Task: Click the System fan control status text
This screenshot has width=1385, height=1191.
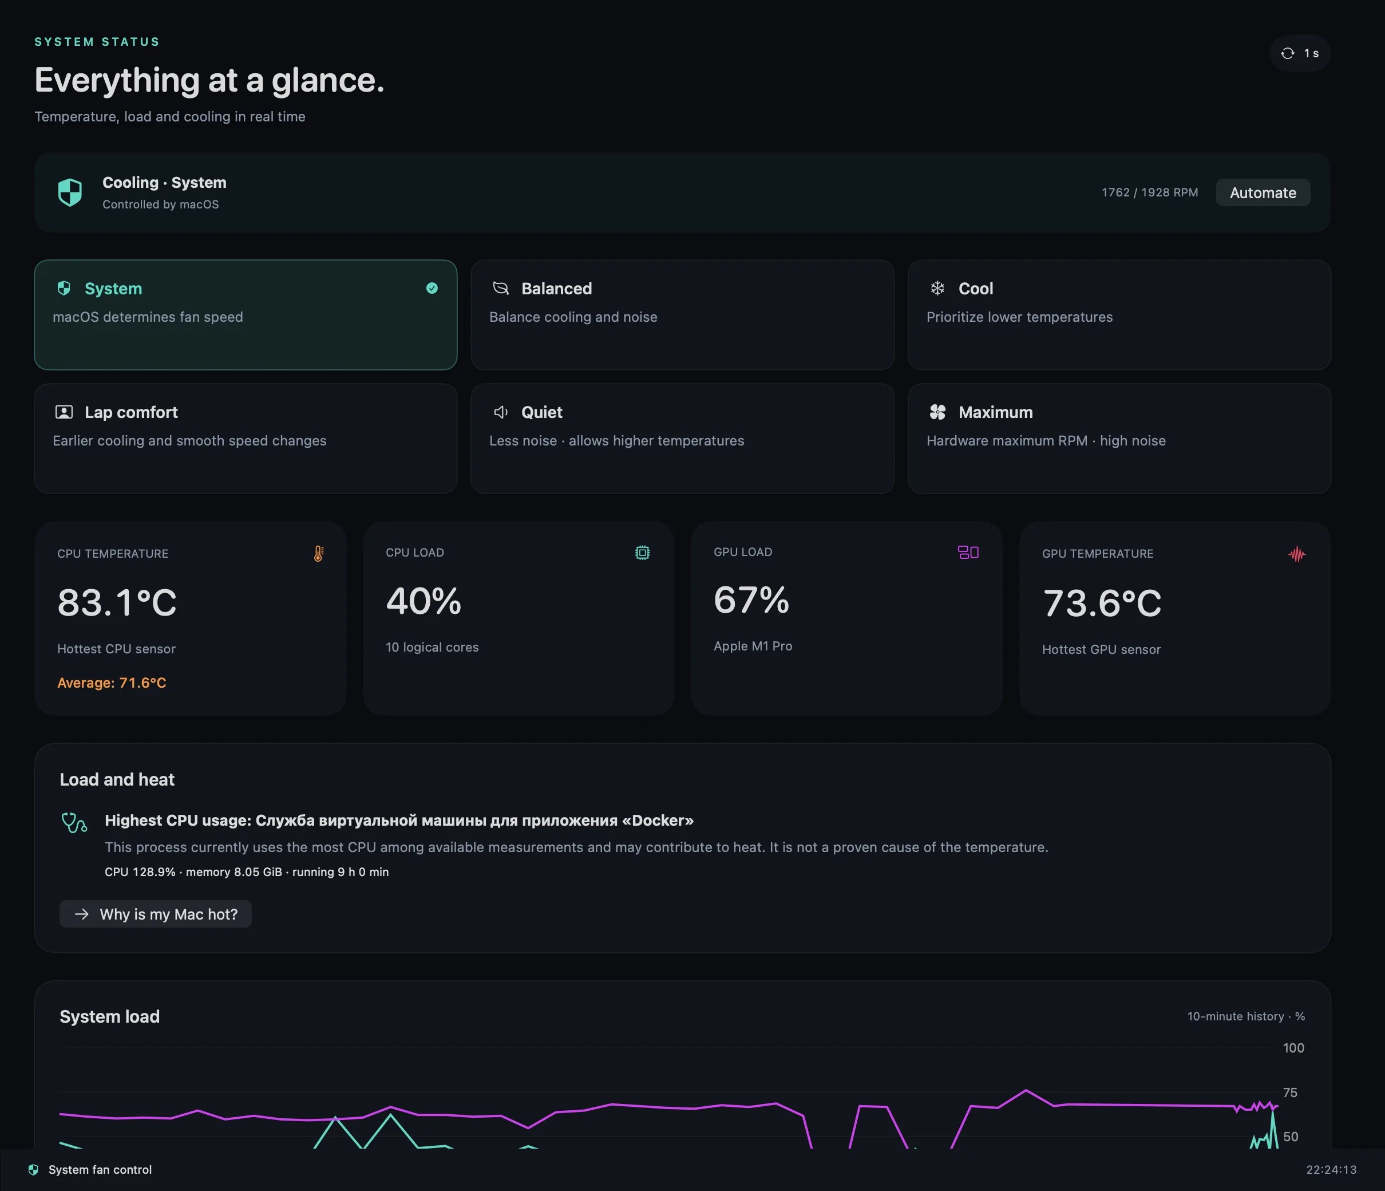Action: (100, 1170)
